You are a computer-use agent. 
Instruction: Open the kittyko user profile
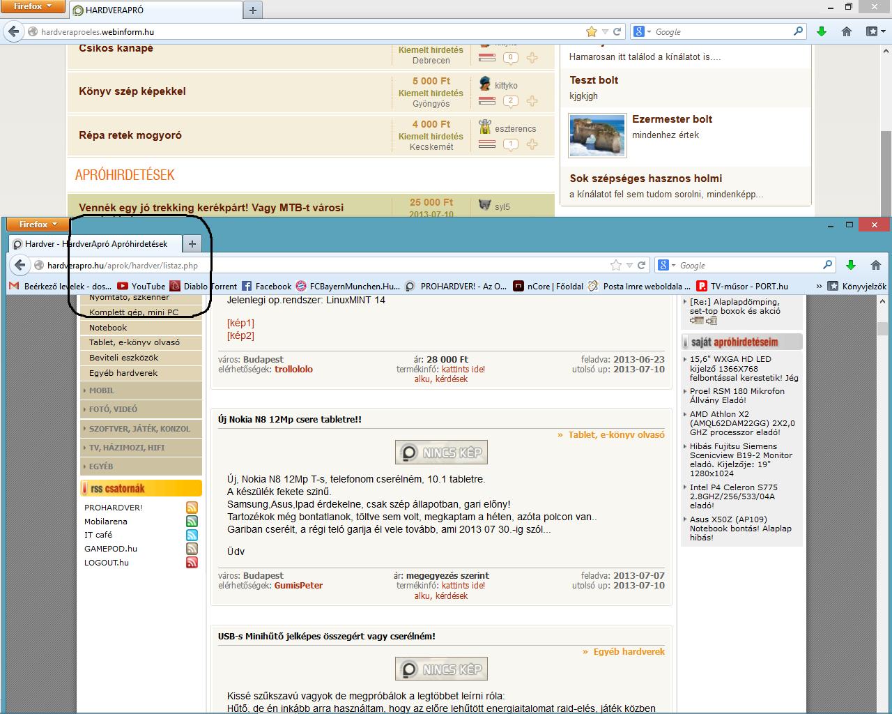[x=506, y=85]
